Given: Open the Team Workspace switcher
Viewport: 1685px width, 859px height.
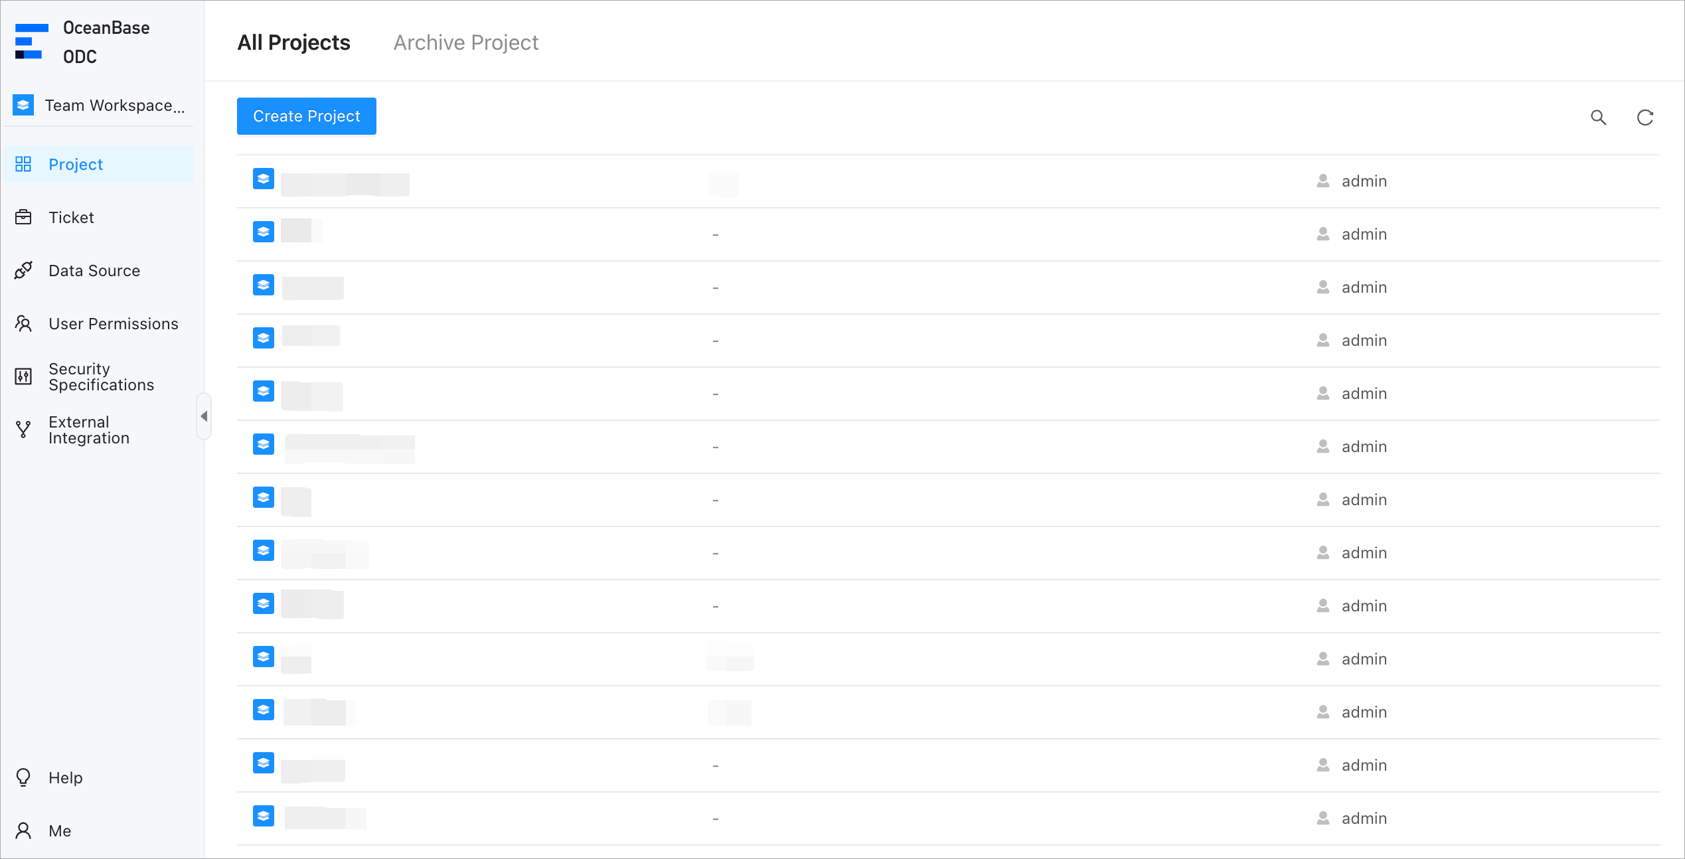Looking at the screenshot, I should [100, 106].
